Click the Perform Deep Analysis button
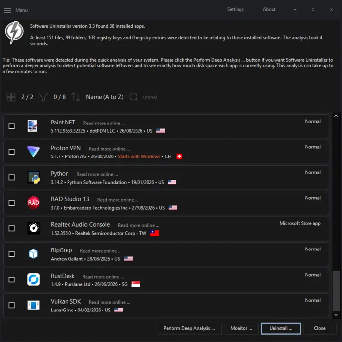Screen dimensions: 342x342 click(x=189, y=328)
